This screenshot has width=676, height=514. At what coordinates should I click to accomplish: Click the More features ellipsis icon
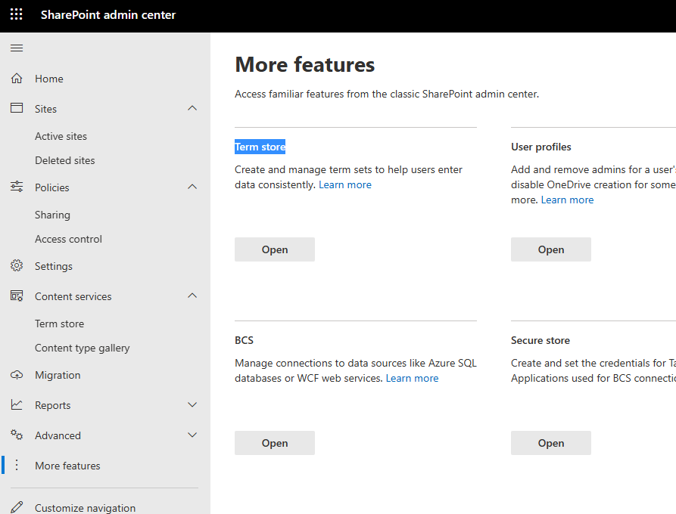tap(17, 465)
